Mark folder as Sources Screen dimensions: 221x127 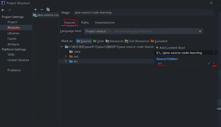(x=84, y=41)
